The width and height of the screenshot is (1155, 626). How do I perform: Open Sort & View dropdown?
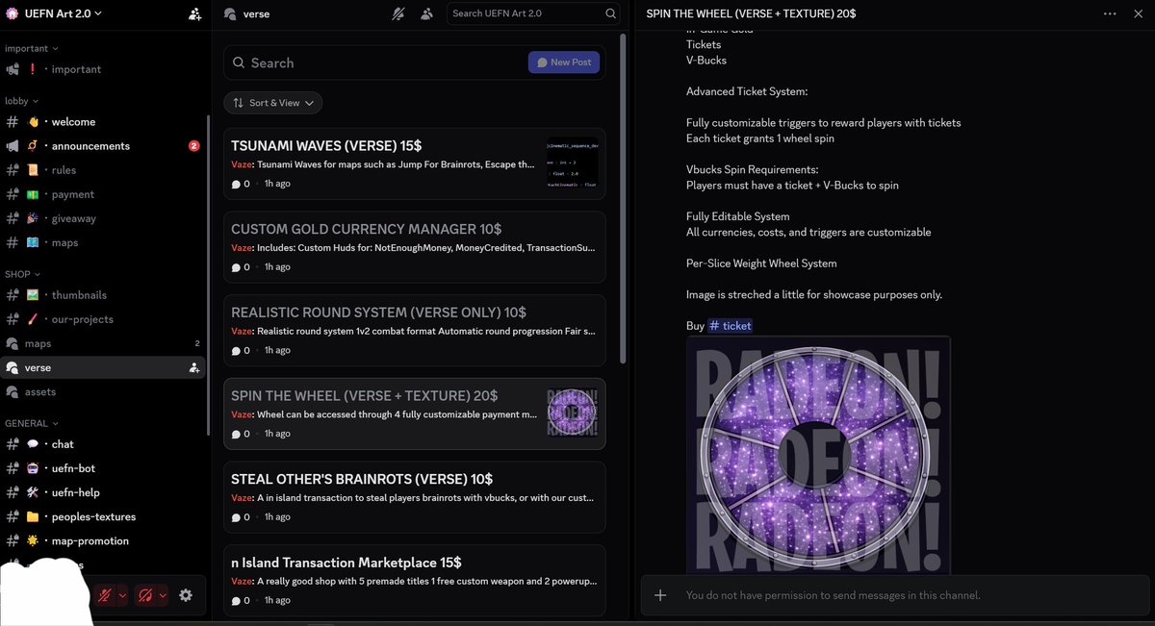point(273,103)
